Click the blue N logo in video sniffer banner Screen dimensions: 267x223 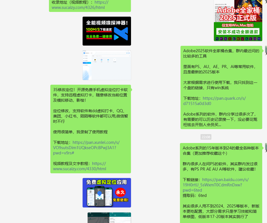pos(121,33)
